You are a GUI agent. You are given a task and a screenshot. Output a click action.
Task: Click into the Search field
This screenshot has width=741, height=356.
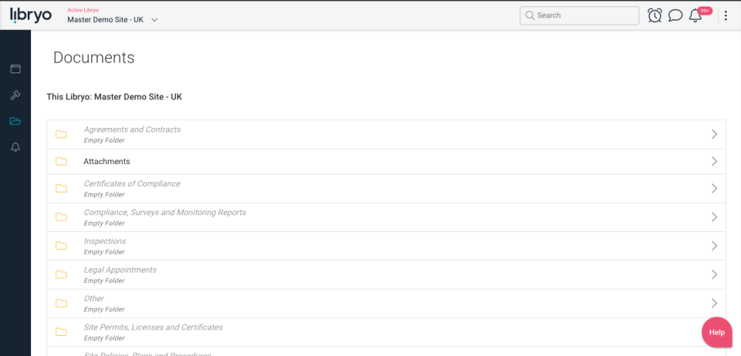tap(580, 15)
